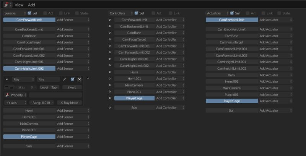Toggle Sel checkbox in Actuators header
This screenshot has width=306, height=156.
(x=232, y=13)
